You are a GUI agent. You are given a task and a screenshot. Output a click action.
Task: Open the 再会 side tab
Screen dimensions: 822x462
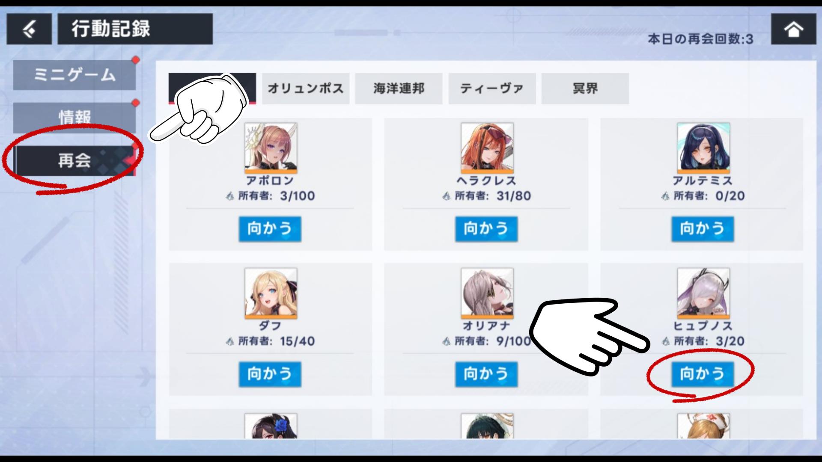(x=74, y=160)
